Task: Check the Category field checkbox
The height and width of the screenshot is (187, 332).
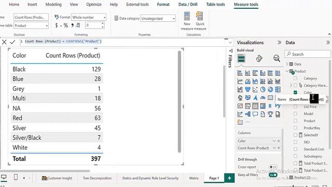Action: [295, 78]
